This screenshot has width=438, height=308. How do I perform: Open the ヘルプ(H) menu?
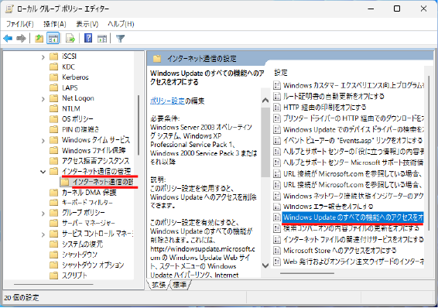[121, 24]
